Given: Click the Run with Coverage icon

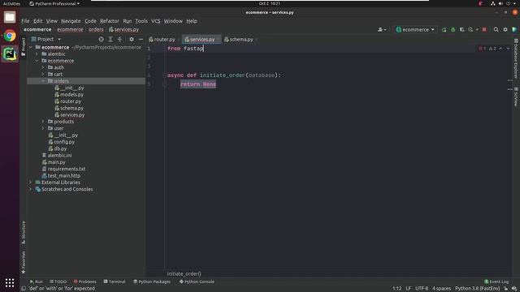Looking at the screenshot, I should pyautogui.click(x=462, y=29).
